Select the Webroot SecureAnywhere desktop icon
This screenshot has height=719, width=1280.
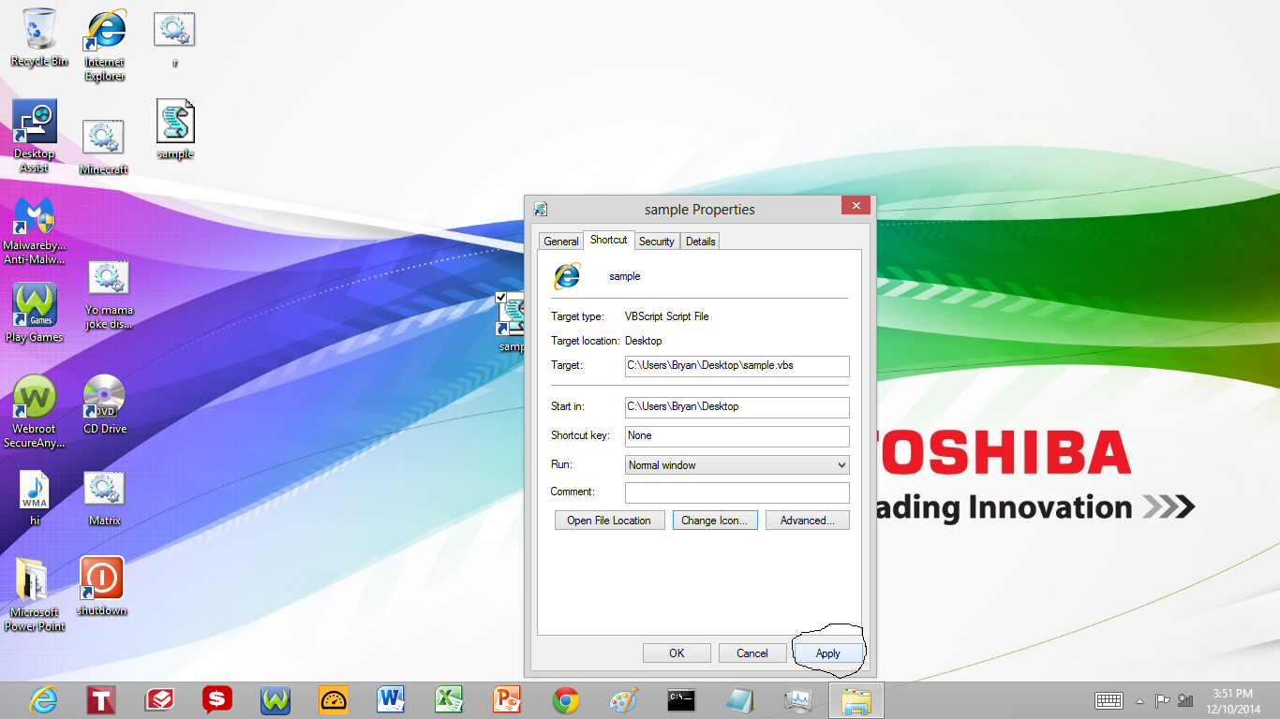[35, 412]
